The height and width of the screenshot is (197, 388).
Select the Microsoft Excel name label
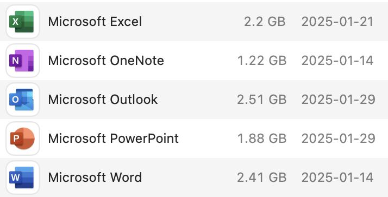[x=95, y=22]
